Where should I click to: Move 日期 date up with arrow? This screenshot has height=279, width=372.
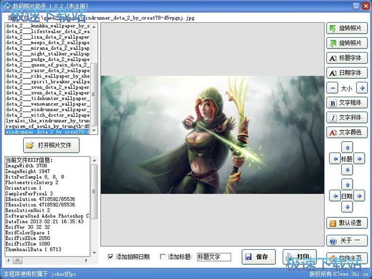click(x=347, y=185)
